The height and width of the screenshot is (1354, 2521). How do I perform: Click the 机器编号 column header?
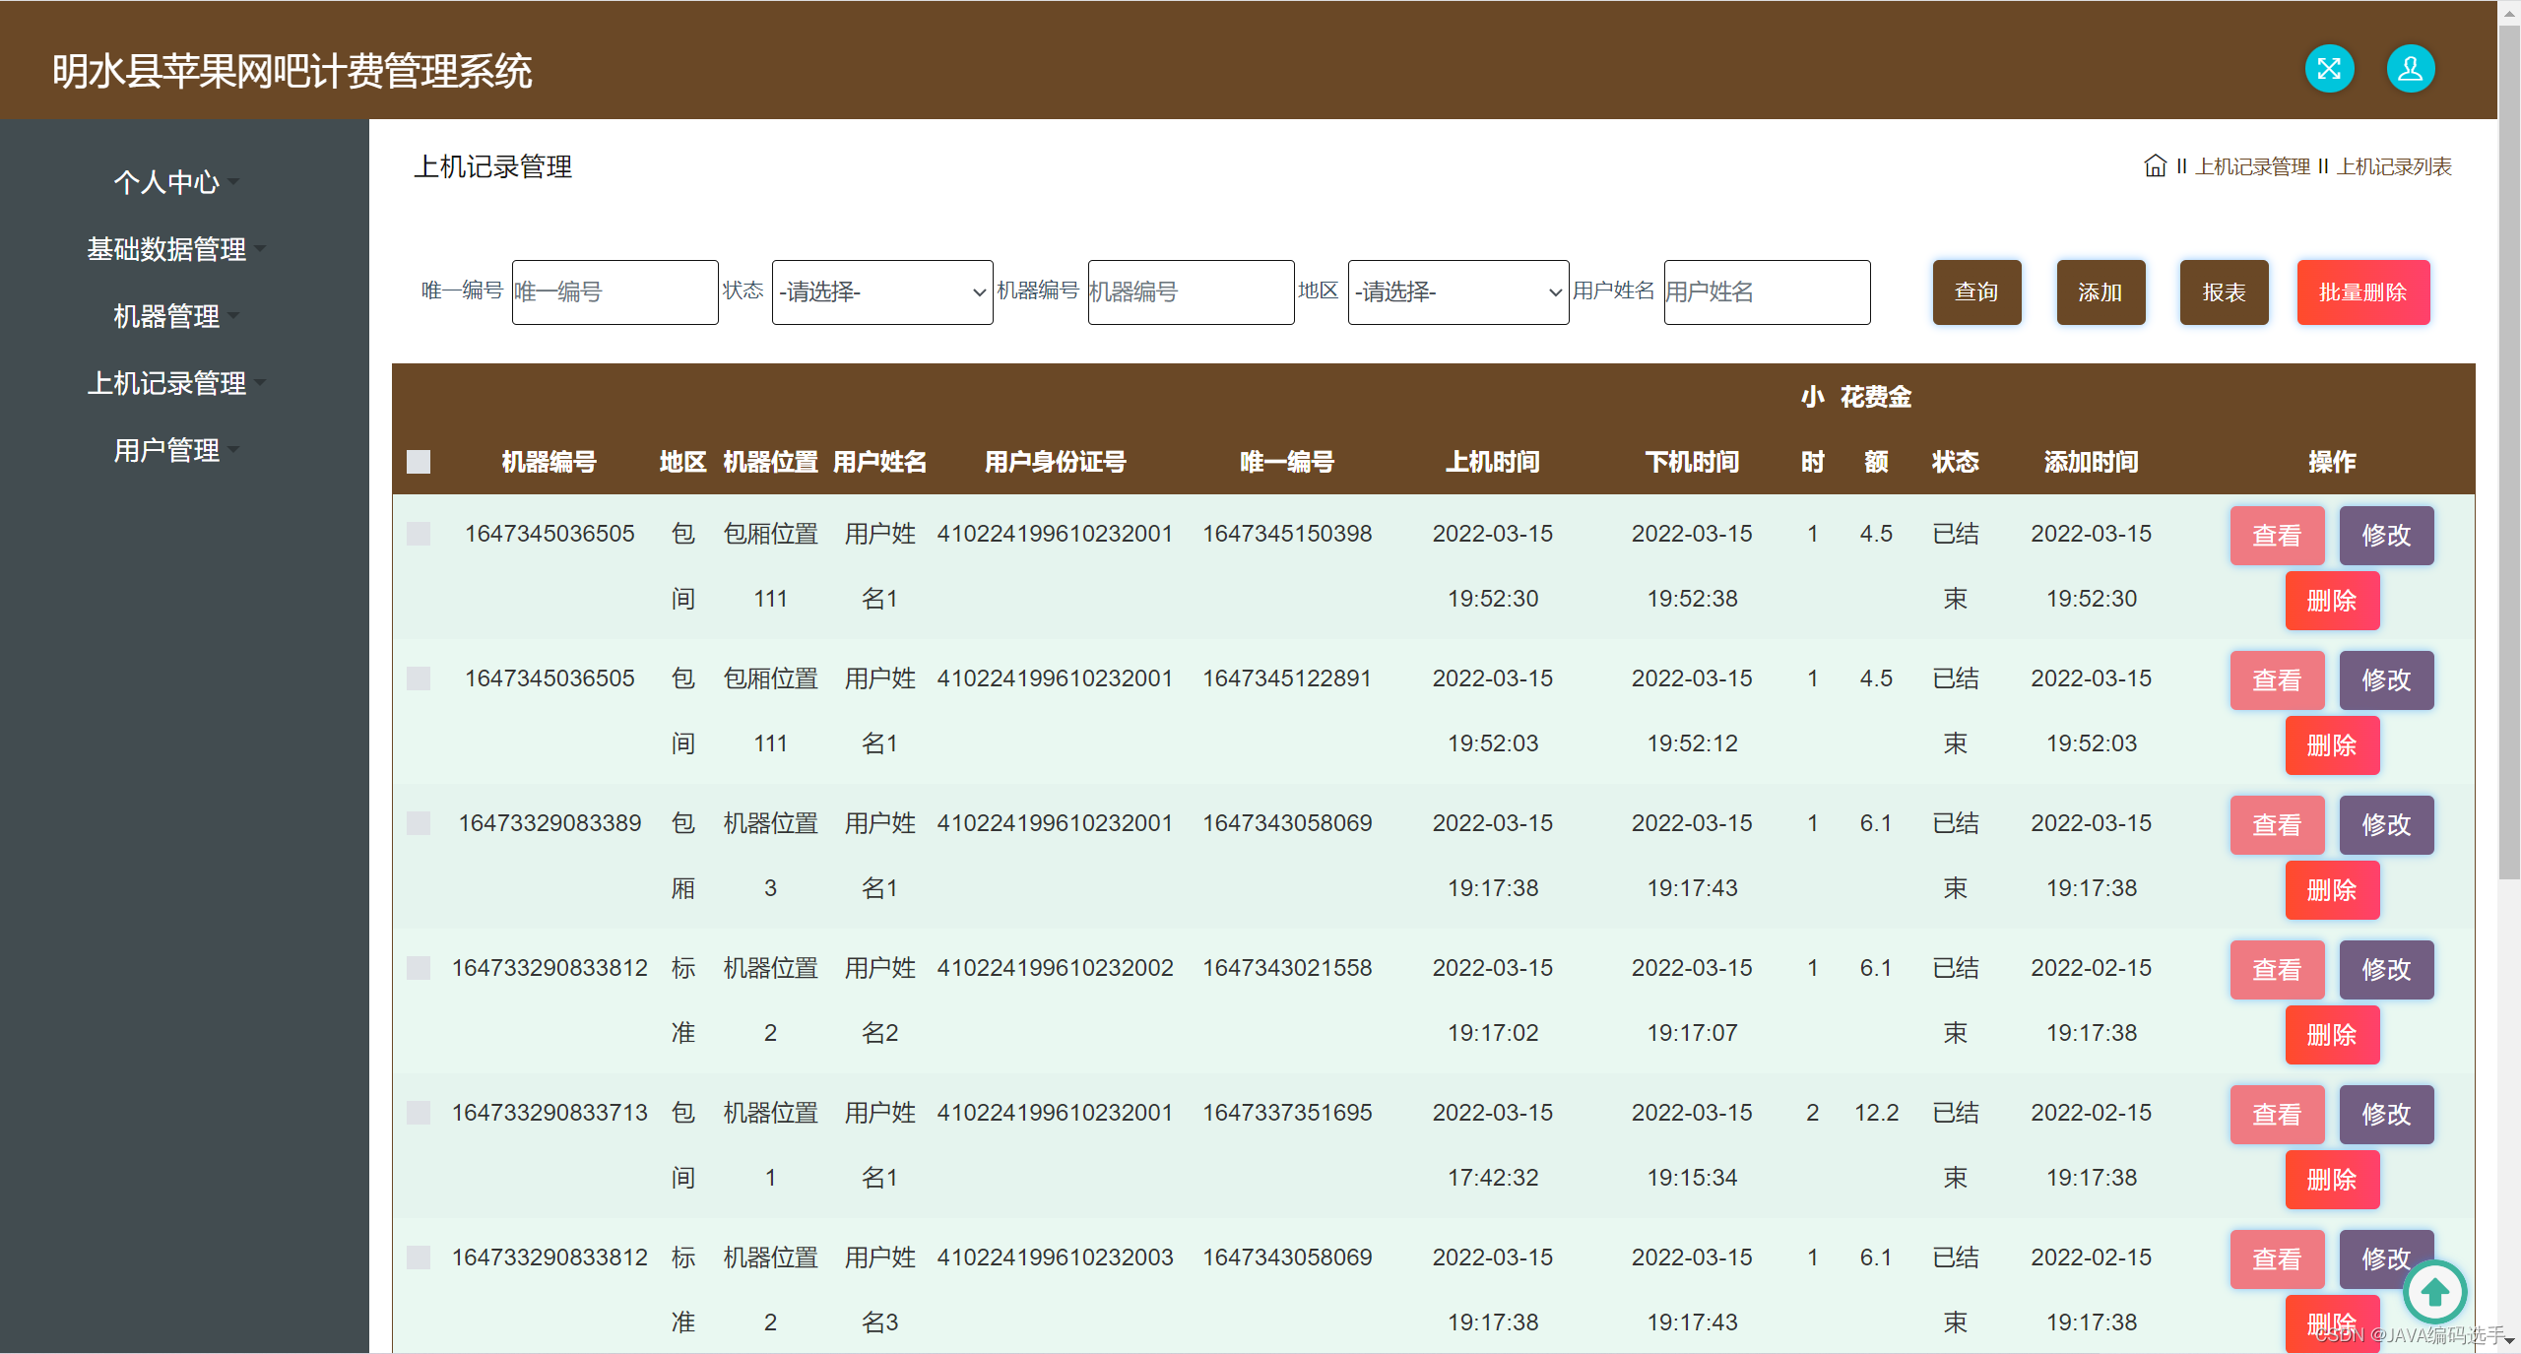click(549, 462)
